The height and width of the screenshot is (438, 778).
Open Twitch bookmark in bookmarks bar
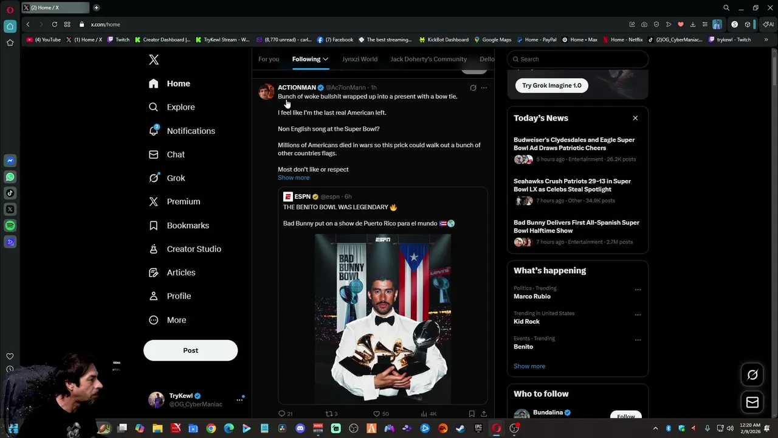click(x=119, y=40)
